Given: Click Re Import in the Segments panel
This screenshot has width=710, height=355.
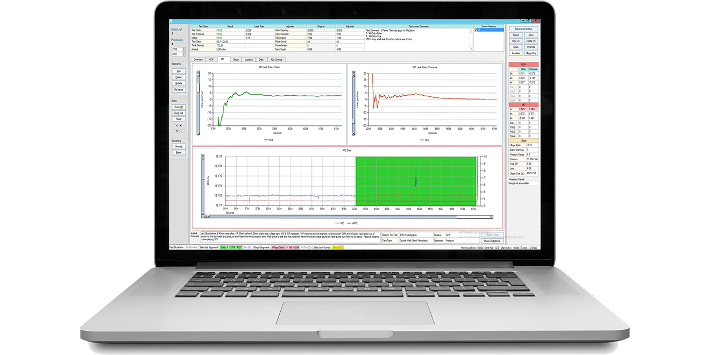Looking at the screenshot, I should click(x=178, y=90).
